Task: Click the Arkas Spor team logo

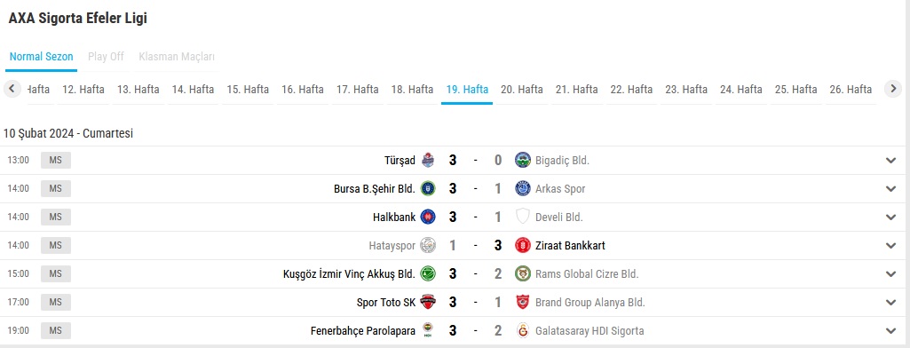Action: pyautogui.click(x=523, y=188)
